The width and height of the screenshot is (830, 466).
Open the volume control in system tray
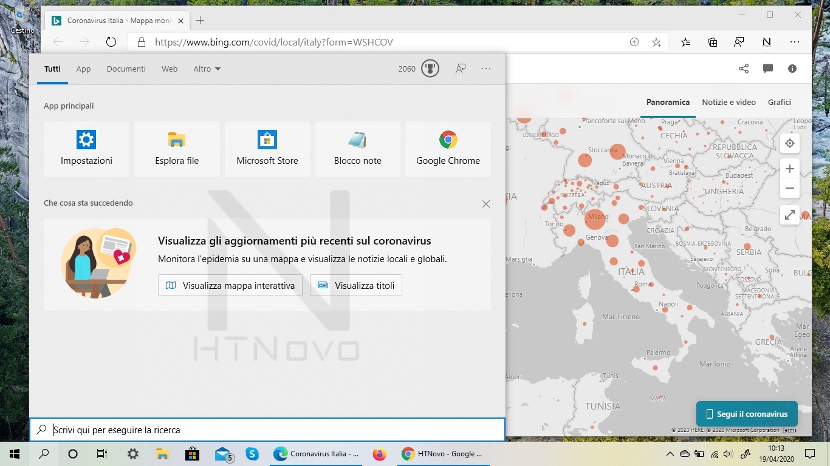(728, 453)
